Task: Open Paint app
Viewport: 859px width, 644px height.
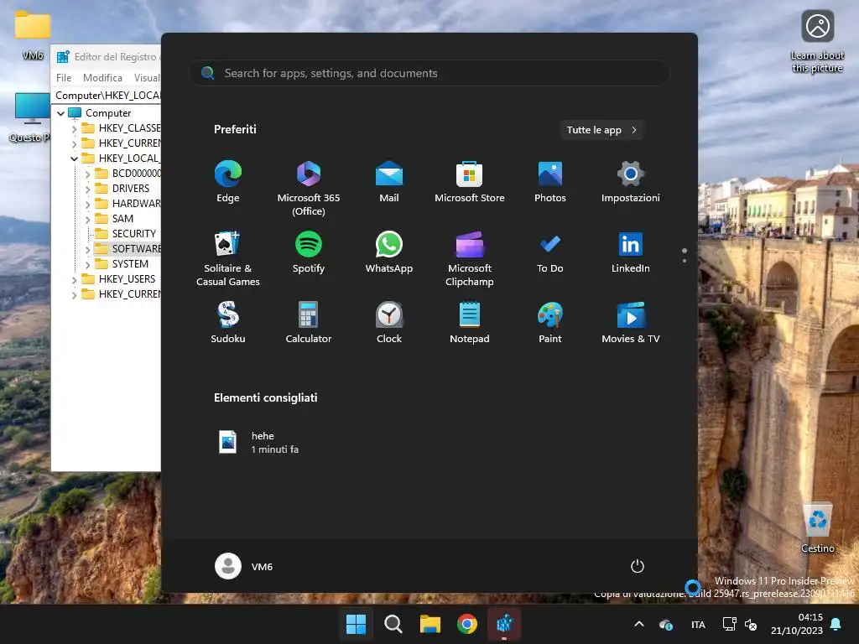Action: [550, 323]
